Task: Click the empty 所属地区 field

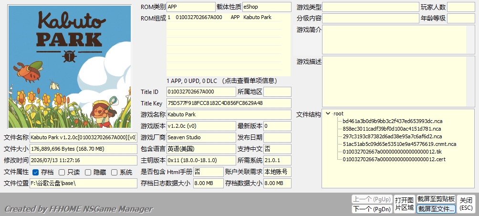Action: tap(277, 92)
